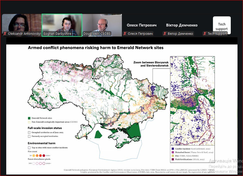
Task: Click Full-scale invasion status heading
Action: pyautogui.click(x=45, y=128)
